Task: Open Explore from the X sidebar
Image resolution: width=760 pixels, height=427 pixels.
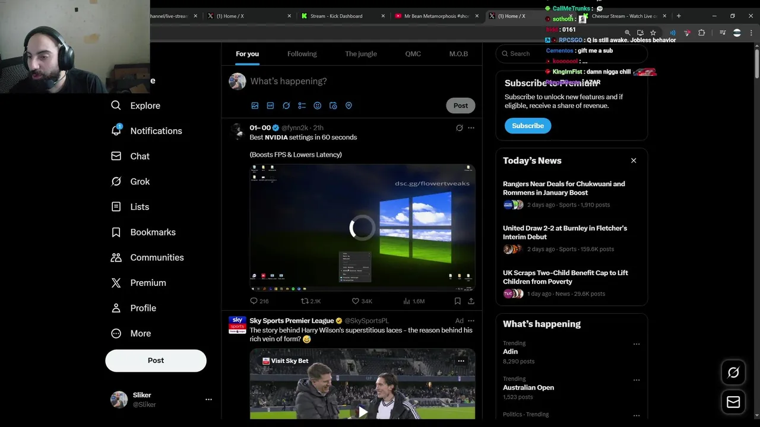Action: coord(136,106)
